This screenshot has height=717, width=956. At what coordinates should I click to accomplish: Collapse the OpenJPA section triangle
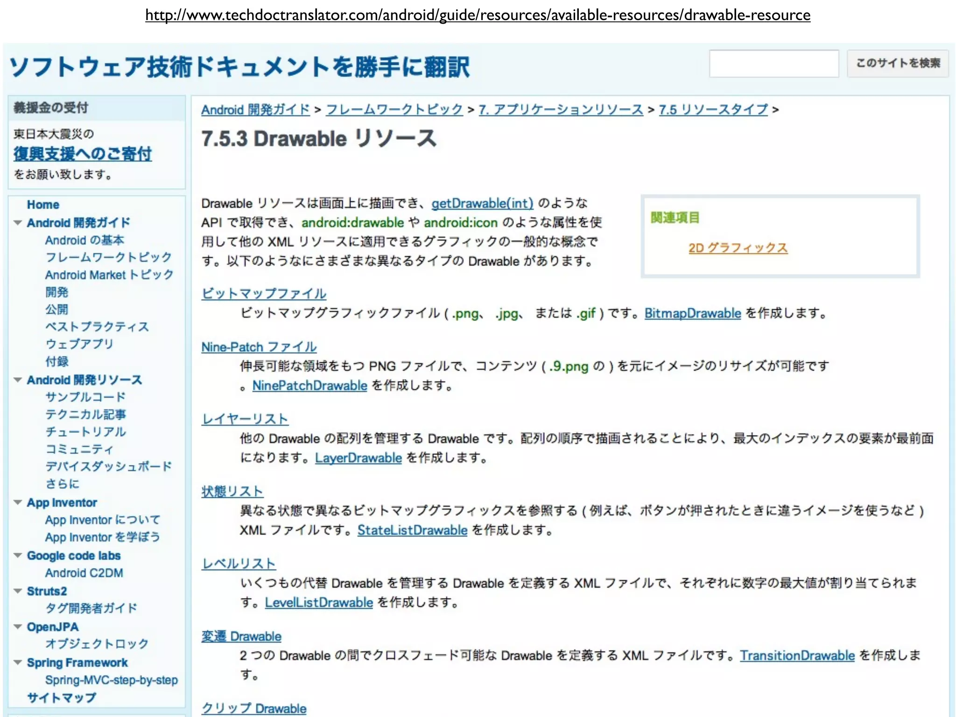[x=18, y=627]
